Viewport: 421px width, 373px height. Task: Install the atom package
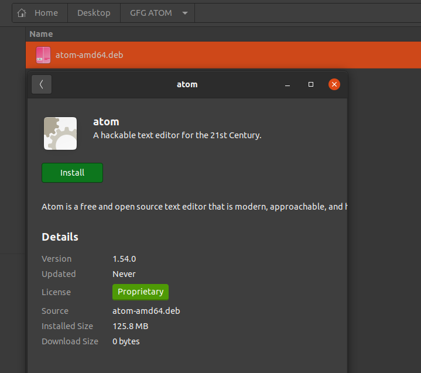pos(72,173)
